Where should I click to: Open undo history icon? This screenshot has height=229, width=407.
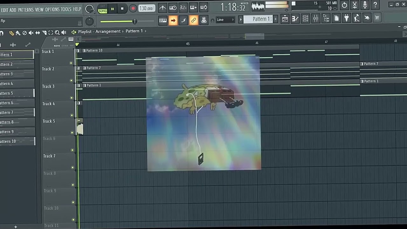point(344,5)
